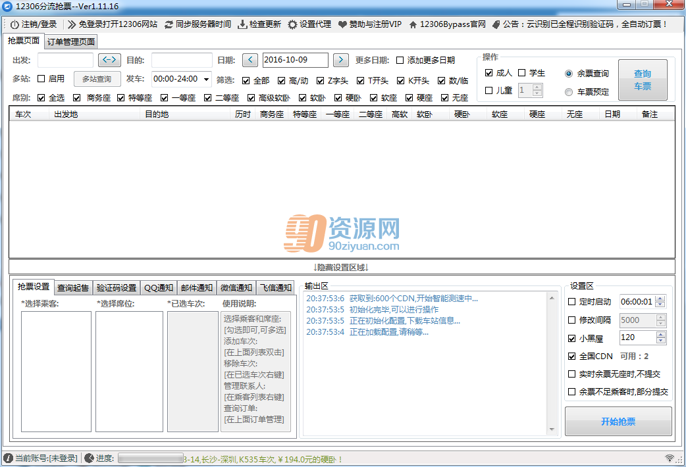Toggle the 硬卧 seat checkbox

click(x=338, y=98)
